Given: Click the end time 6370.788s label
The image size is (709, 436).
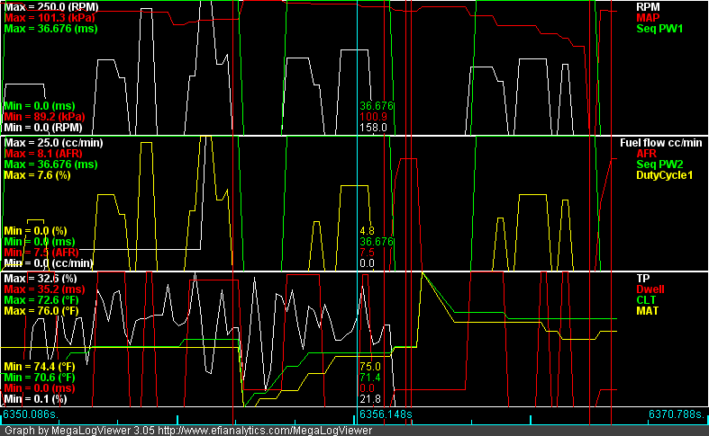Looking at the screenshot, I should (x=677, y=414).
